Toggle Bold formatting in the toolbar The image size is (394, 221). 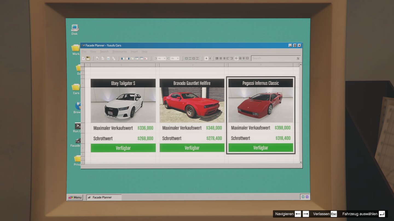click(x=206, y=58)
